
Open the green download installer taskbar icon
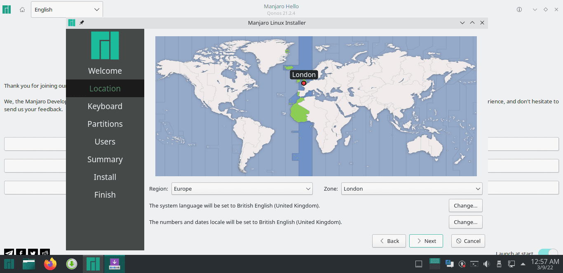coord(72,264)
